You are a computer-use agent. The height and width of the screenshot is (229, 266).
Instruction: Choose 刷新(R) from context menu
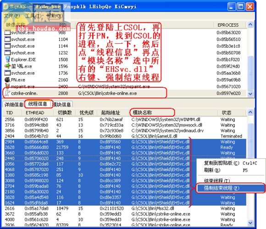tap(230, 170)
